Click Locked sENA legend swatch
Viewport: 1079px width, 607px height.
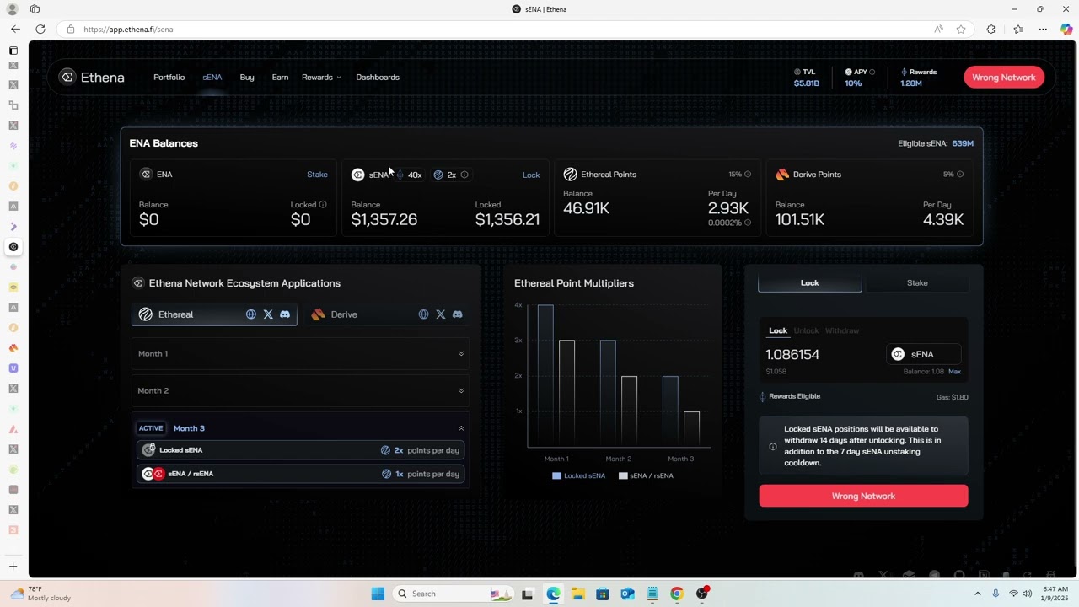pos(556,475)
